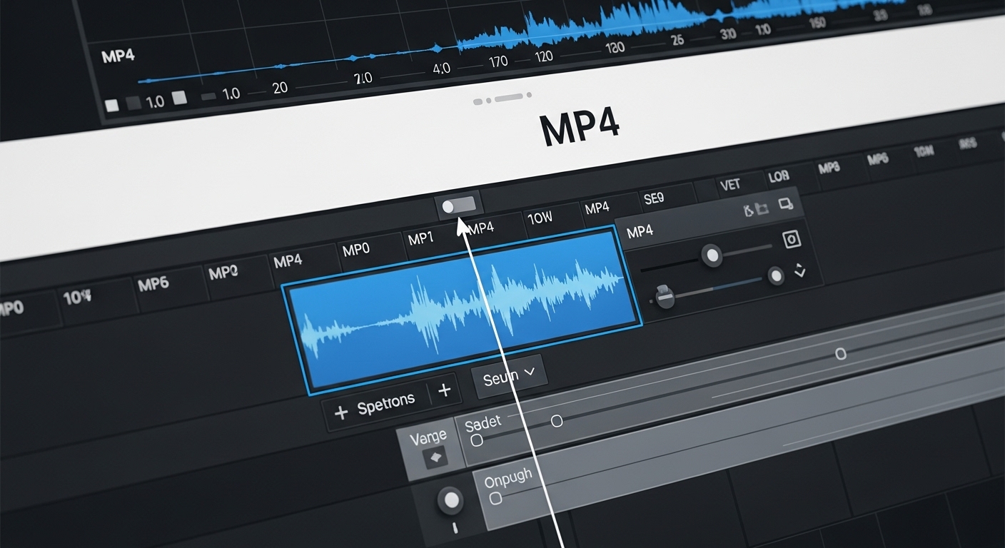Switch to the 10M tab

click(x=924, y=151)
